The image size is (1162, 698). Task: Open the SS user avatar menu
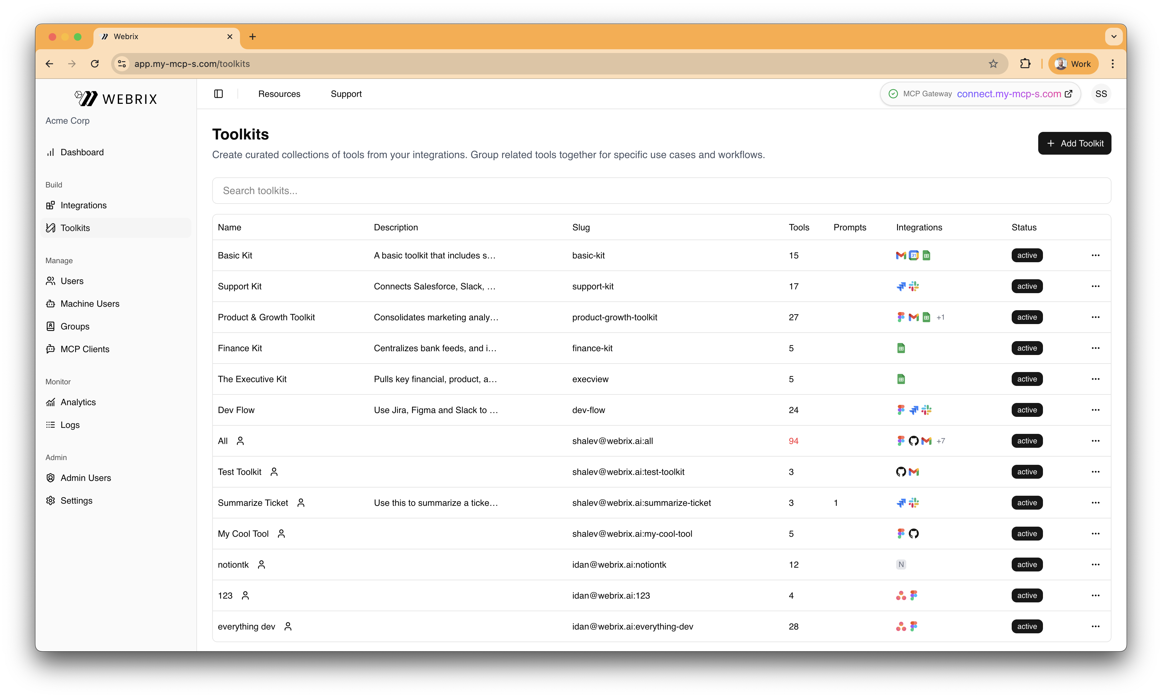coord(1101,94)
